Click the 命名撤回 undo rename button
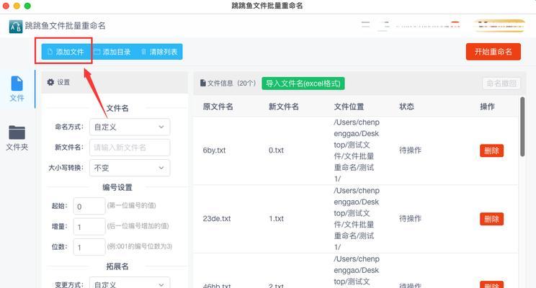Viewport: 536px width, 288px height. point(501,84)
